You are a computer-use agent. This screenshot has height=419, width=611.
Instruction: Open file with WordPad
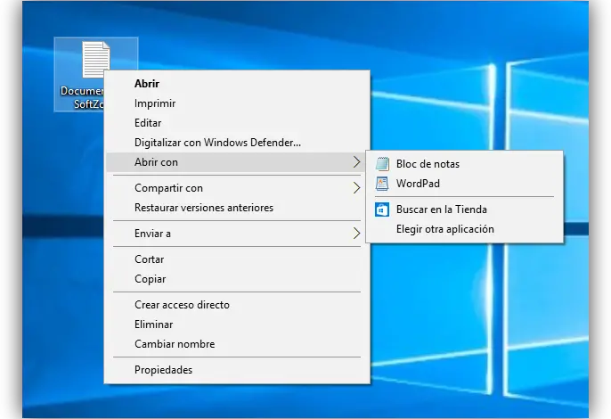[x=465, y=184]
